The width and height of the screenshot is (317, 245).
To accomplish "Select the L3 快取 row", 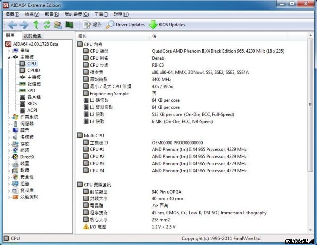I will coord(148,122).
